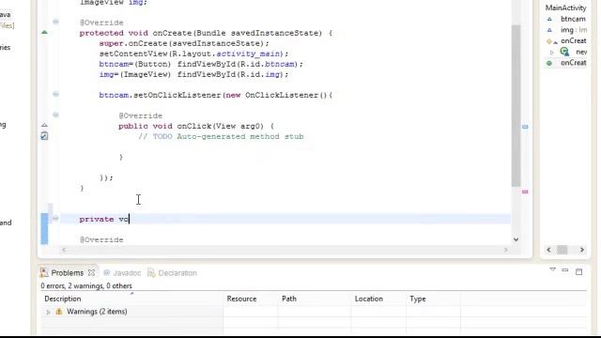Screen dimensions: 601x338
Task: Select img field in Outline
Action: pyautogui.click(x=574, y=30)
